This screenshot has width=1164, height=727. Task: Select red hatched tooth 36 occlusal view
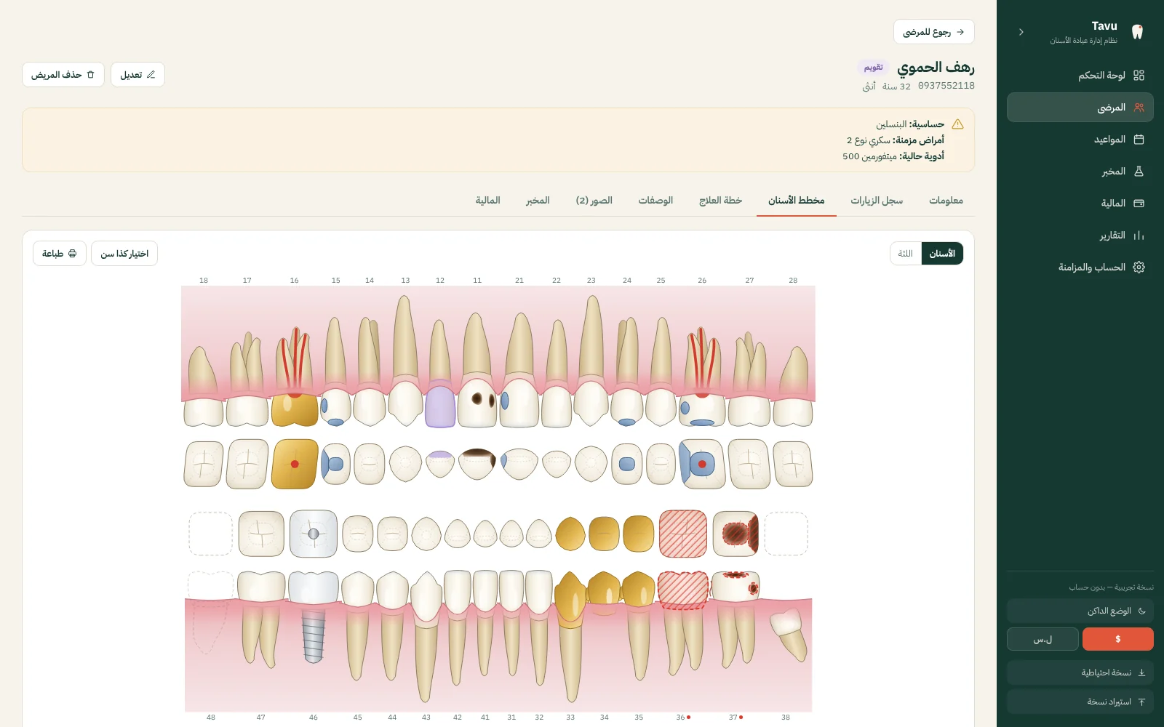683,534
